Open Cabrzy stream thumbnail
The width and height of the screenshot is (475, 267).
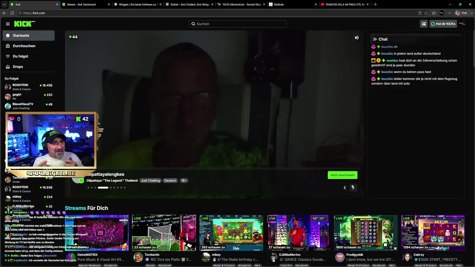(x=433, y=233)
